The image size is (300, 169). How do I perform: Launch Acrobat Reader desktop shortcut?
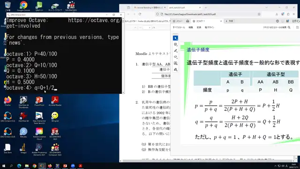(x=55, y=101)
